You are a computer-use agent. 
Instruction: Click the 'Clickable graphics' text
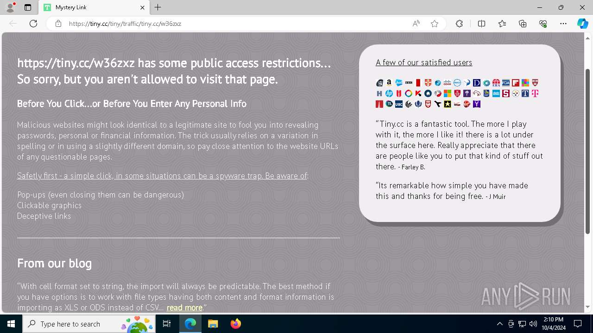(49, 205)
